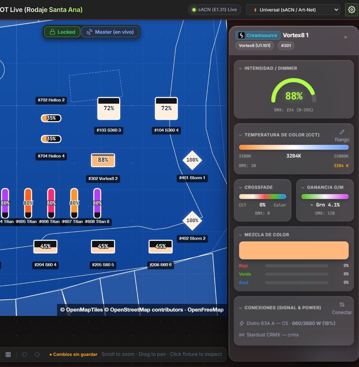The height and width of the screenshot is (367, 359).
Task: Collapse the Mezcla de Color section
Action: [x=240, y=235]
